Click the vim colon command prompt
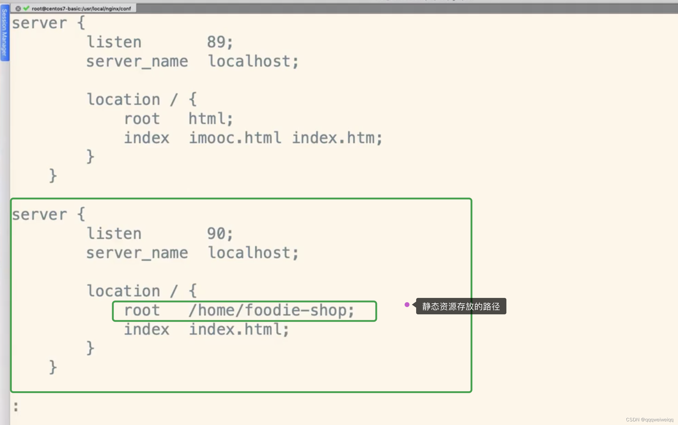678x425 pixels. tap(16, 407)
